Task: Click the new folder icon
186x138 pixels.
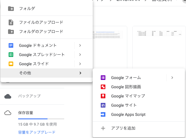Action: pos(11,9)
